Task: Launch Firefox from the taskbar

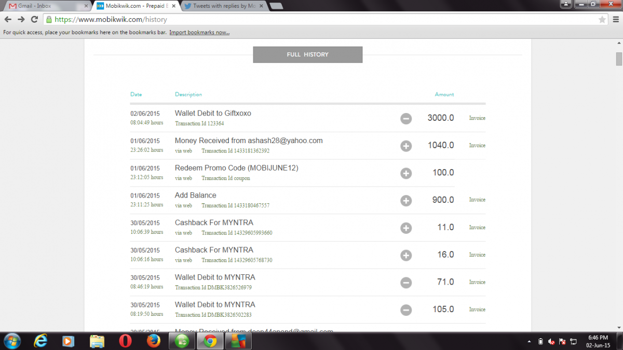Action: click(x=153, y=341)
